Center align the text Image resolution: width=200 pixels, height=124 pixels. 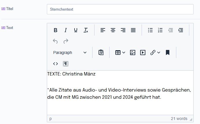[x=113, y=30]
